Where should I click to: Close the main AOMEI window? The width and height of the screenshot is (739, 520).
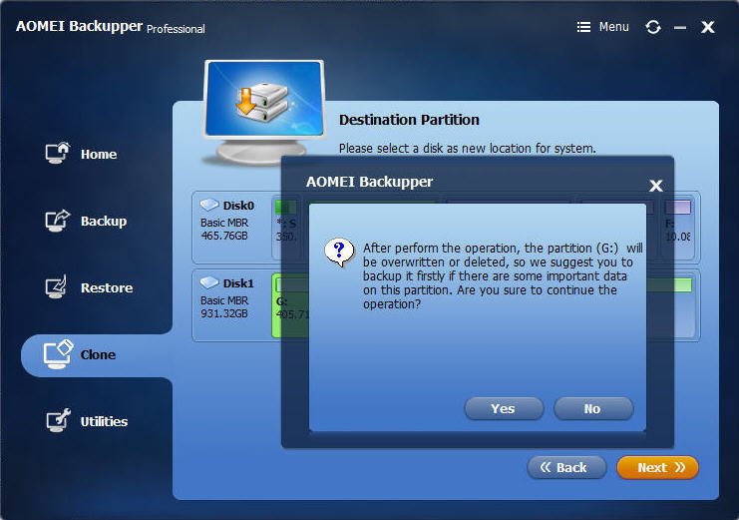707,27
